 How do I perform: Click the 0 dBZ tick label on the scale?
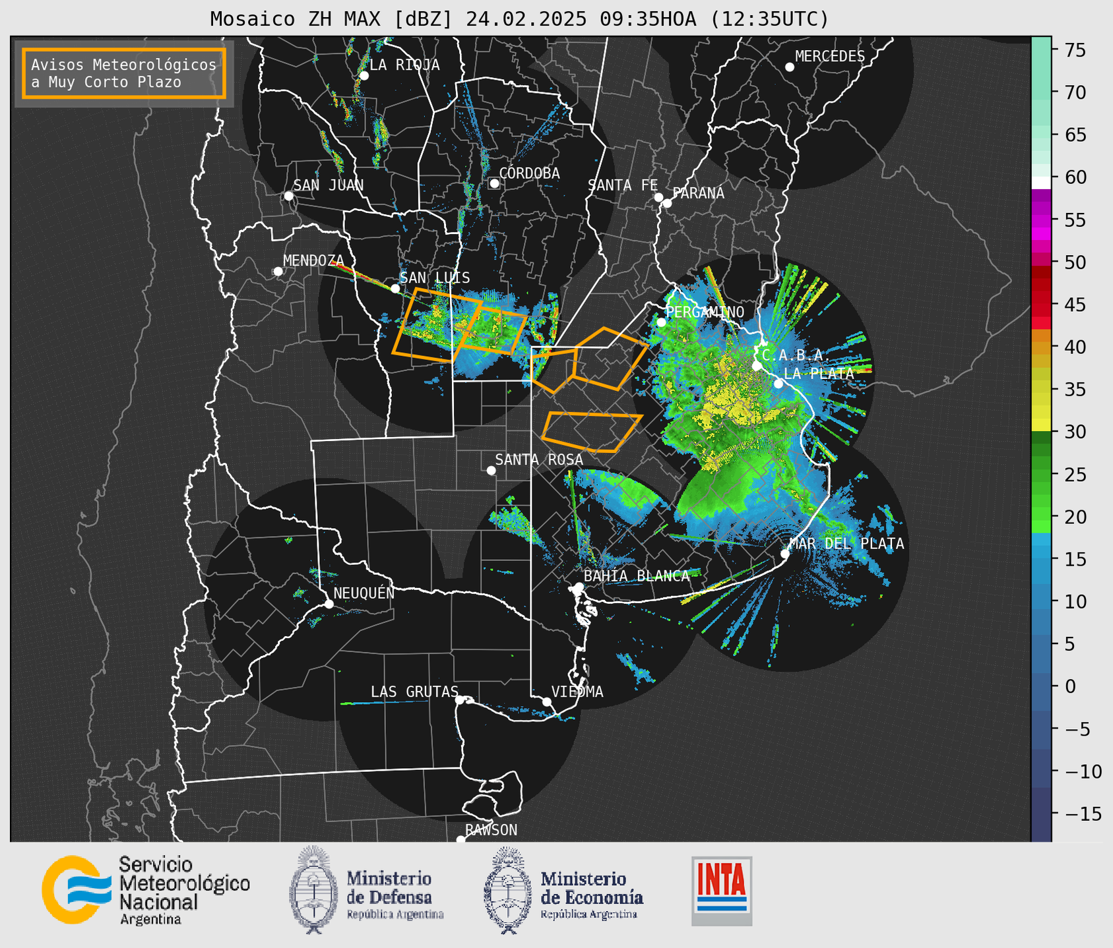[x=1069, y=686]
